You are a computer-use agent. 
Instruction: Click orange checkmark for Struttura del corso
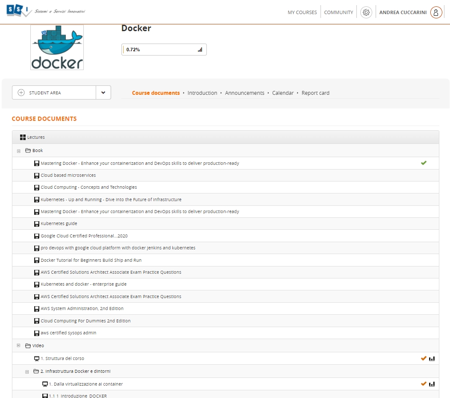pyautogui.click(x=424, y=358)
